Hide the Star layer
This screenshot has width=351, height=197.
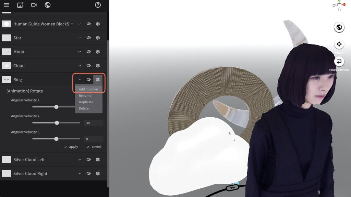pyautogui.click(x=88, y=38)
